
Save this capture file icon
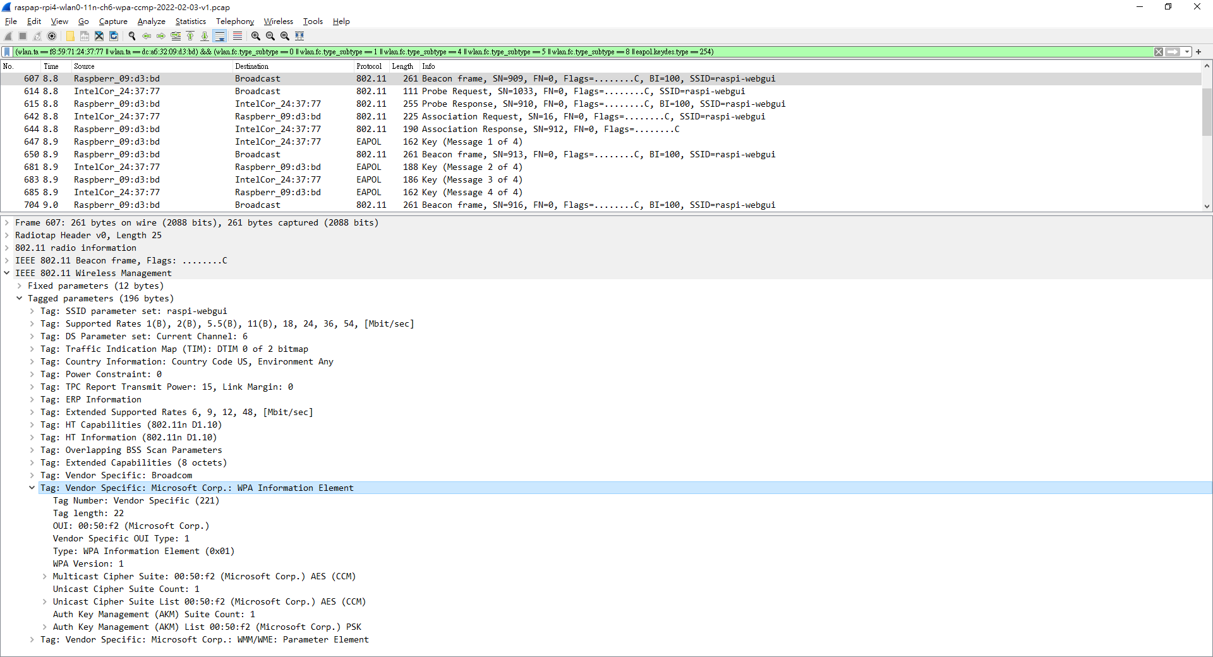click(x=85, y=36)
